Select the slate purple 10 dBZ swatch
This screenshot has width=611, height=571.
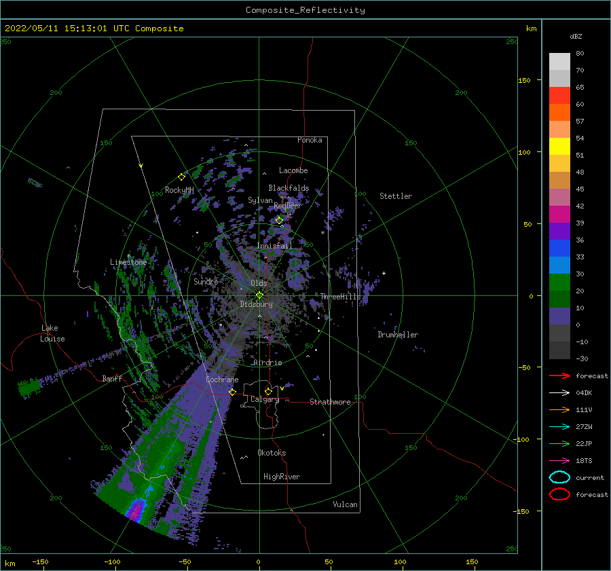[x=559, y=316]
